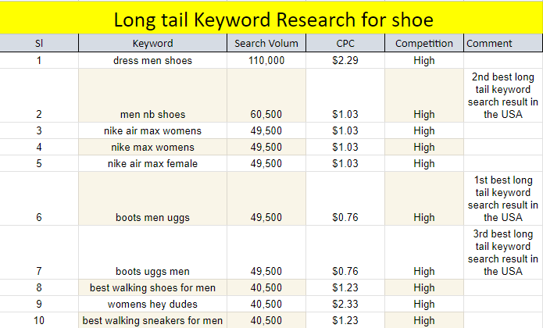The width and height of the screenshot is (543, 328).
Task: Select the 'CPC' header cell
Action: tap(345, 44)
